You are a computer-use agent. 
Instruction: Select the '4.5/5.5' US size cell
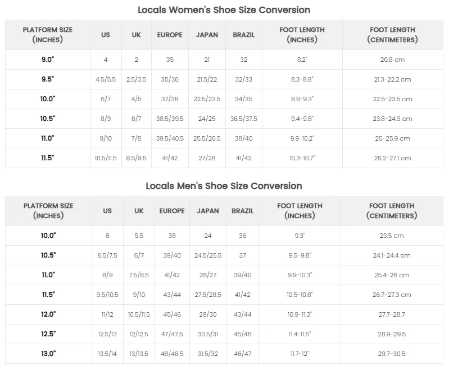pyautogui.click(x=106, y=79)
